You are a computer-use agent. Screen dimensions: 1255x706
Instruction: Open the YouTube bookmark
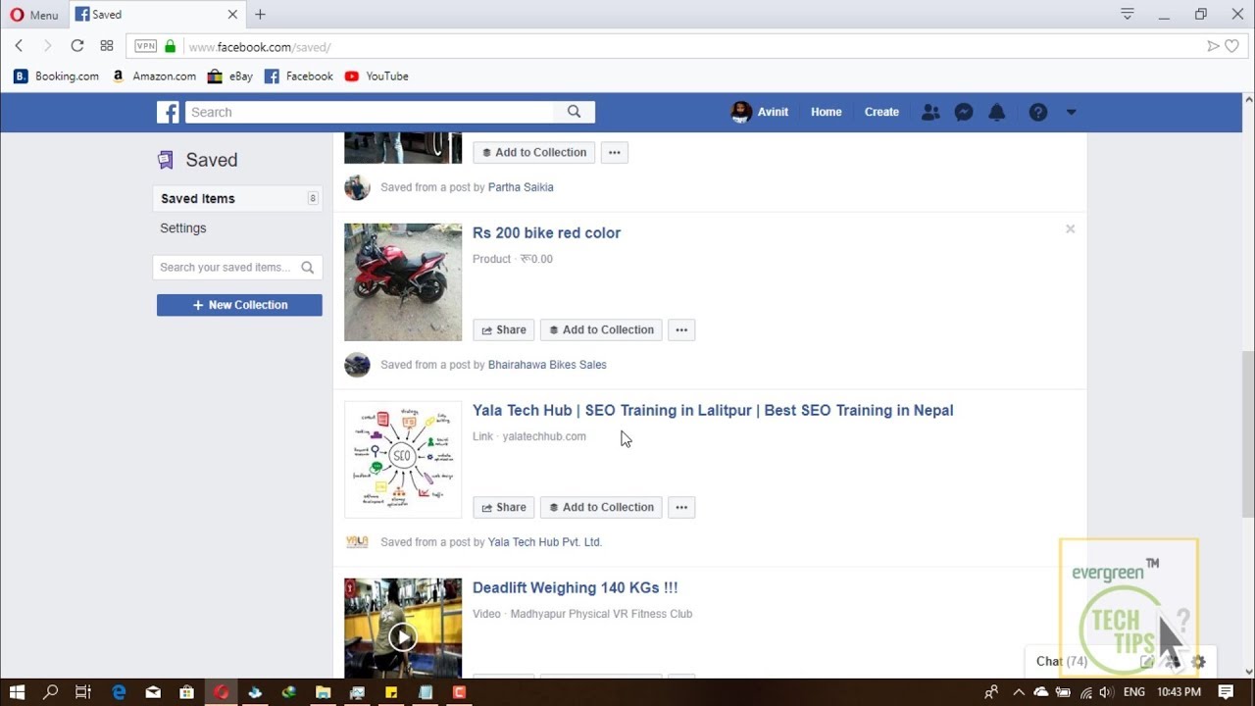pos(376,76)
